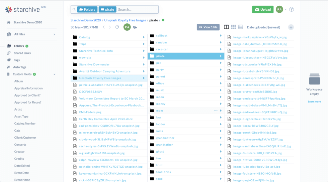Open Averitt Outdoor Camping Adventure folder
Image resolution: width=328 pixels, height=182 pixels.
(x=104, y=71)
